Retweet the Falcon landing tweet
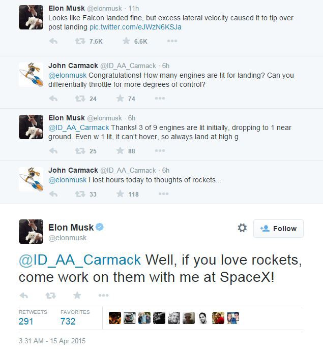The image size is (323, 355). [x=80, y=41]
